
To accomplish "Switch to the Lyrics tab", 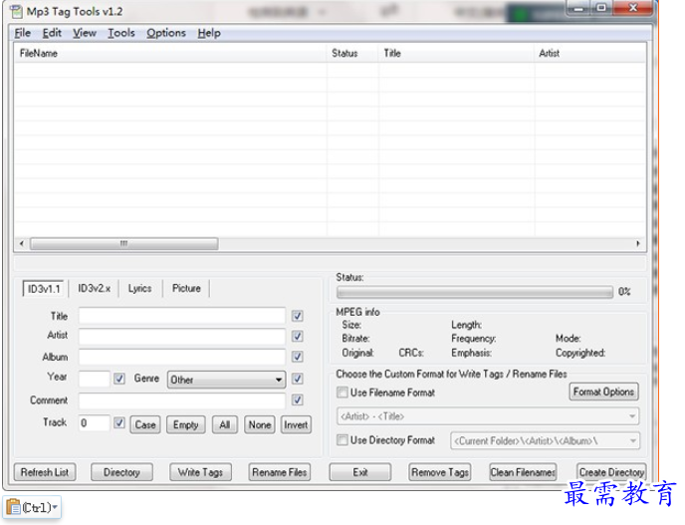I will tap(139, 289).
